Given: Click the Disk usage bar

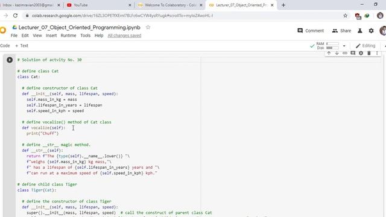Looking at the screenshot, I should tap(332, 48).
